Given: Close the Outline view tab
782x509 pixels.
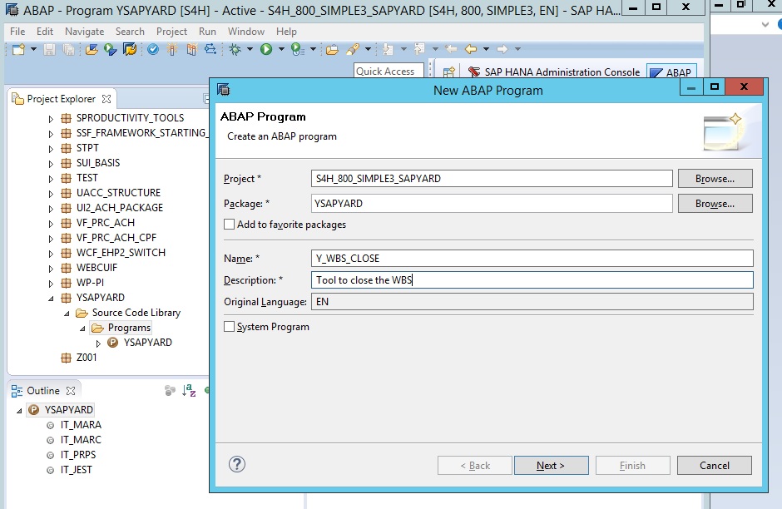Looking at the screenshot, I should pyautogui.click(x=71, y=390).
